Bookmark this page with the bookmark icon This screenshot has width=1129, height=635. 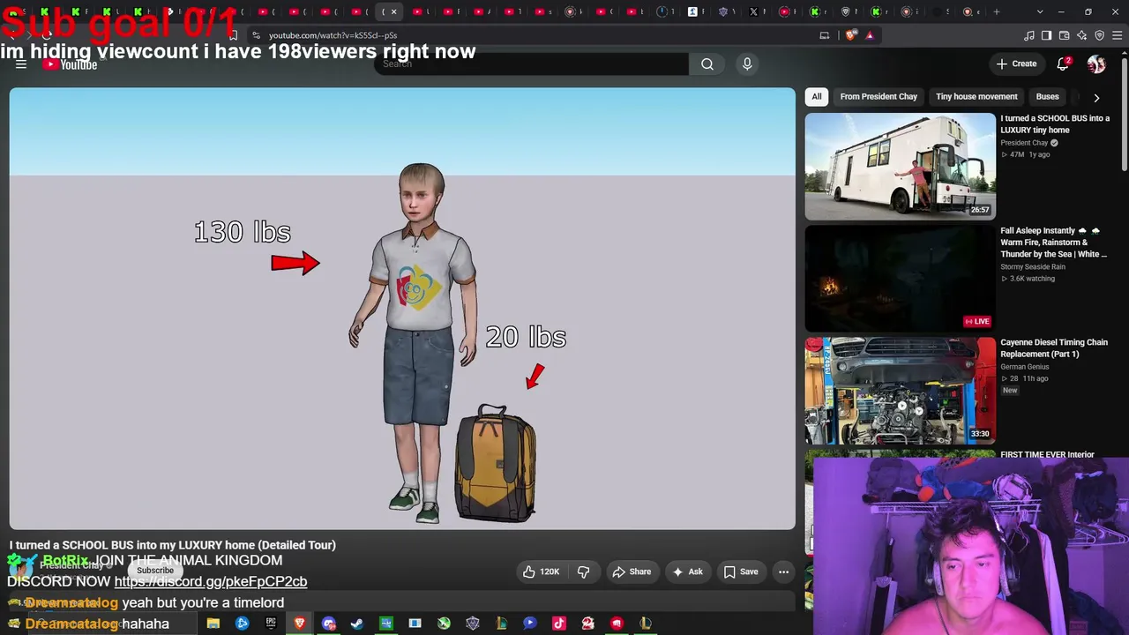[233, 35]
